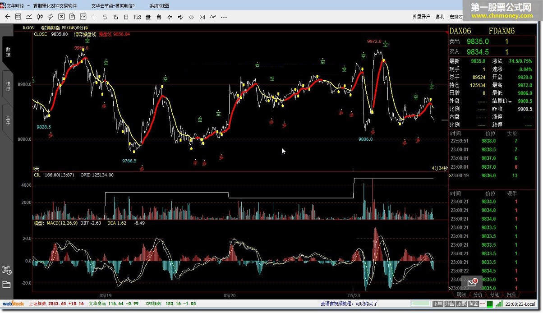This screenshot has width=543, height=313.
Task: Click the webstock logo in status bar
Action: 13,304
